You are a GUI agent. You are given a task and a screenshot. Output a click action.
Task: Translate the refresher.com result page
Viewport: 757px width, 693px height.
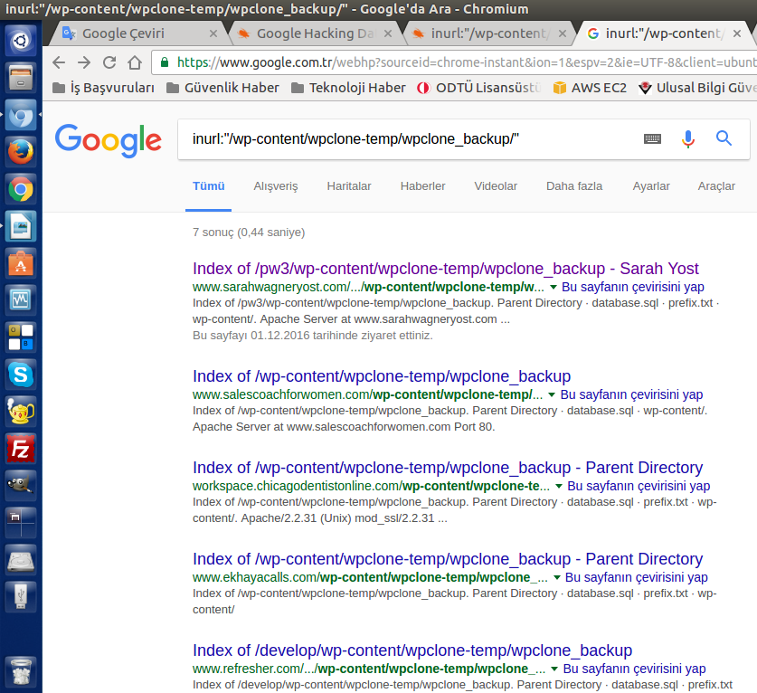pyautogui.click(x=634, y=669)
